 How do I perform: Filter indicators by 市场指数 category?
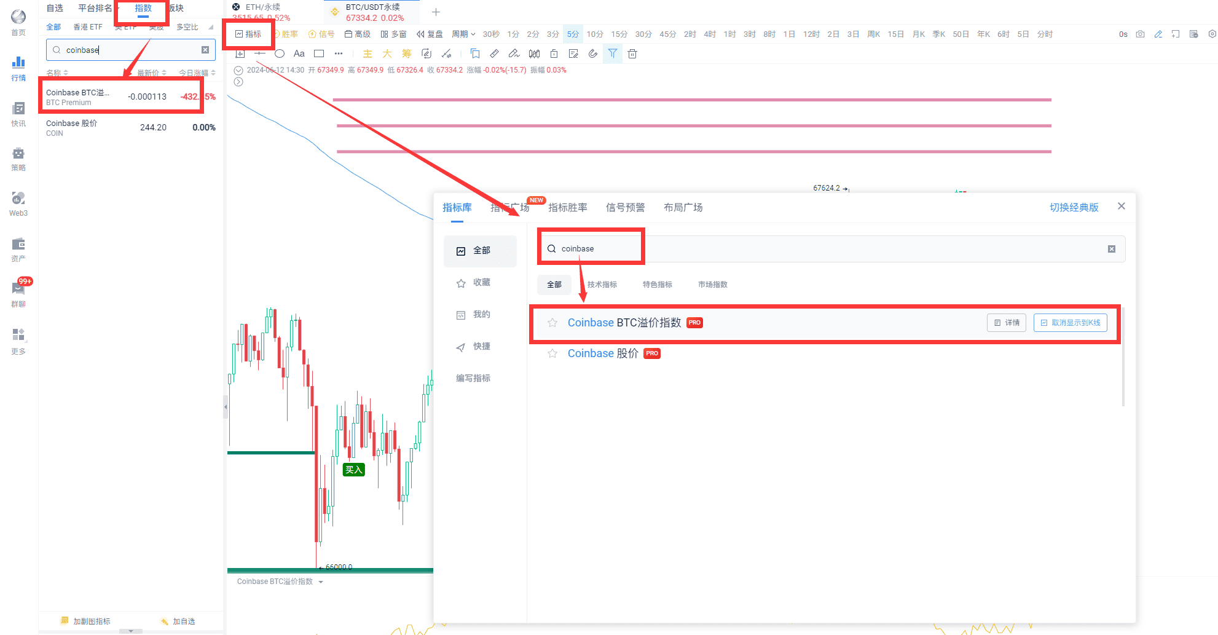click(713, 285)
